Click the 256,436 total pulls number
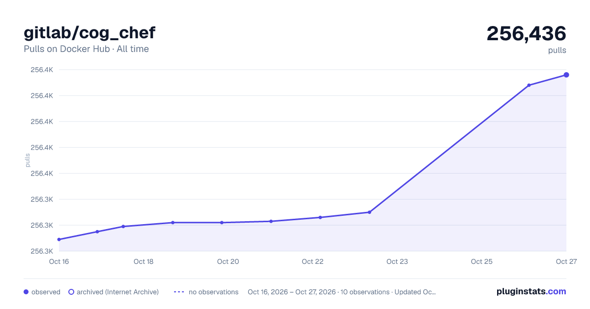The width and height of the screenshot is (590, 309). 527,33
